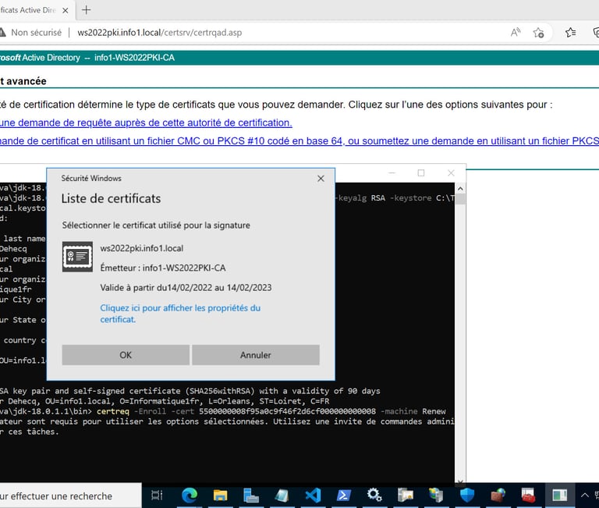Viewport: 599px width, 508px height.
Task: Click the certificate validity dates line
Action: [x=186, y=287]
